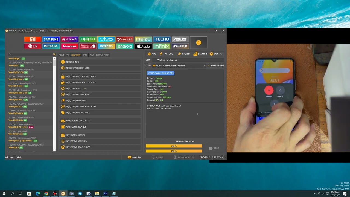Run [FB][QCOM] FACTORY RESET + FRP
Image resolution: width=350 pixels, height=197 pixels.
100,106
